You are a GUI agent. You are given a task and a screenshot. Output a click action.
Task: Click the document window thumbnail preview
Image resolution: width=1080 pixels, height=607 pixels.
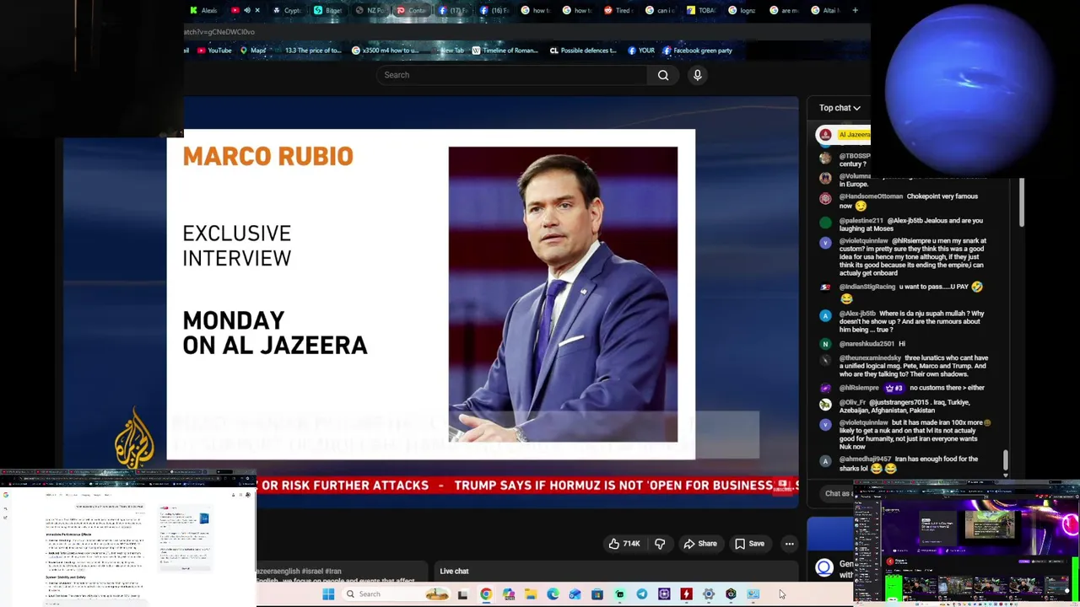point(128,540)
